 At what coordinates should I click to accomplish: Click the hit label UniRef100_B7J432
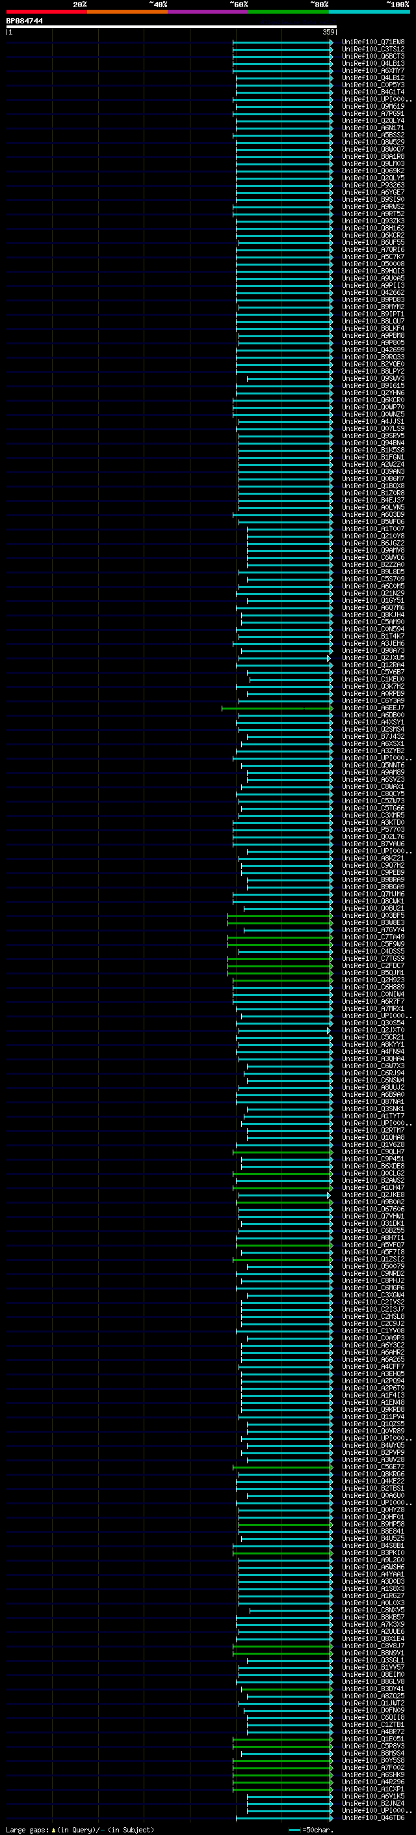(373, 737)
